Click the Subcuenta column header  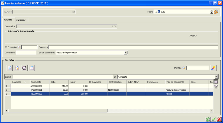(40, 82)
